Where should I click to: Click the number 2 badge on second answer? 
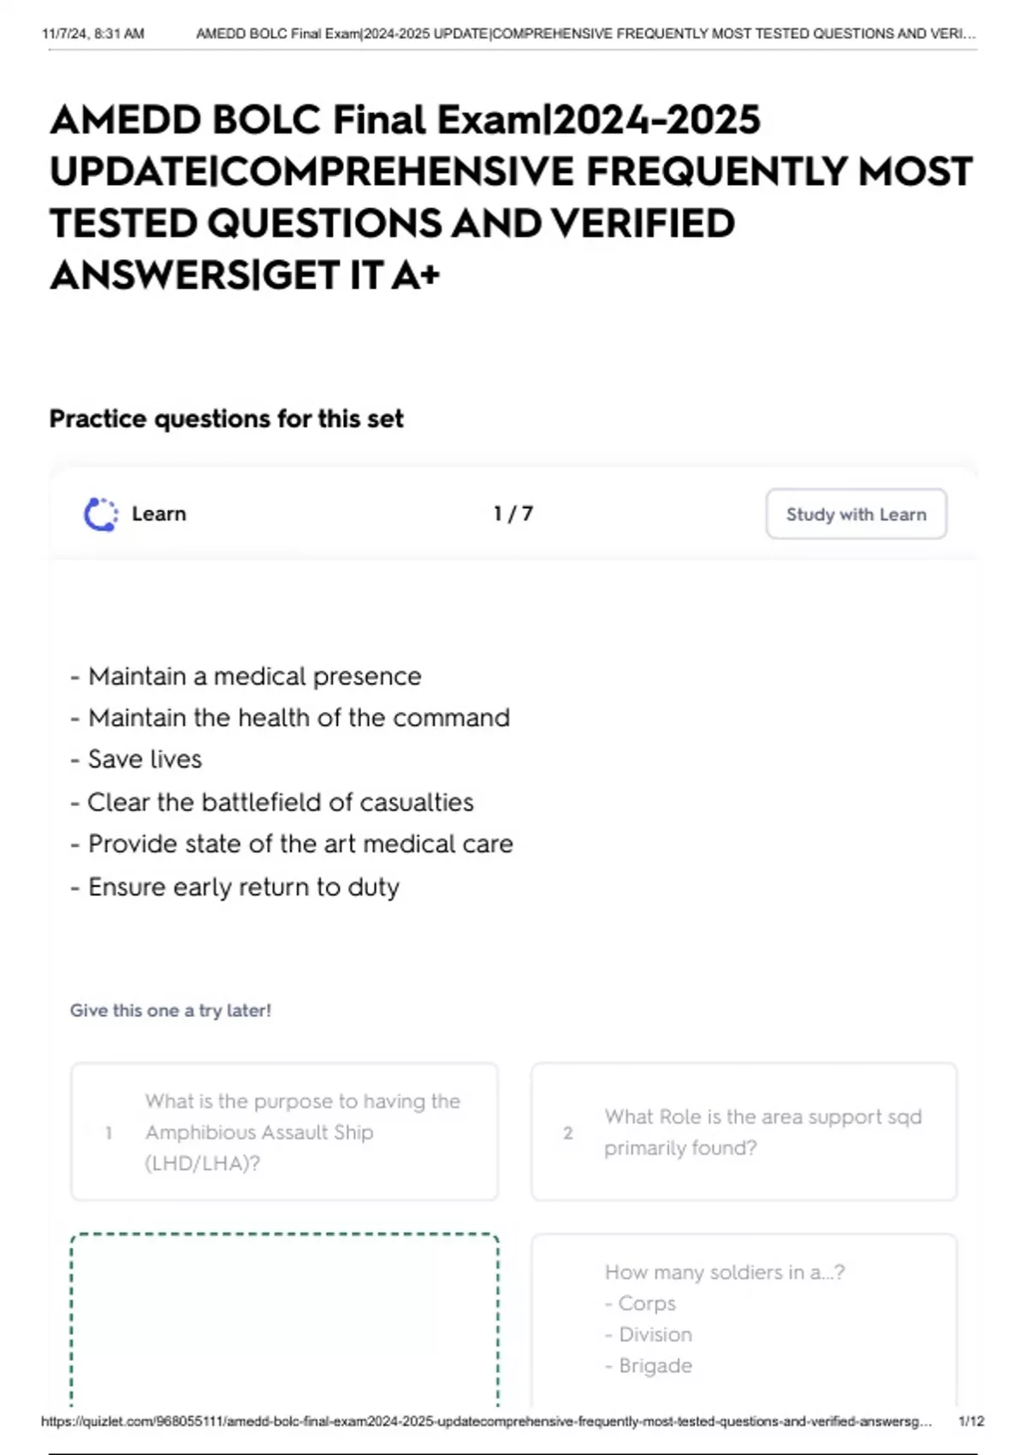tap(567, 1132)
